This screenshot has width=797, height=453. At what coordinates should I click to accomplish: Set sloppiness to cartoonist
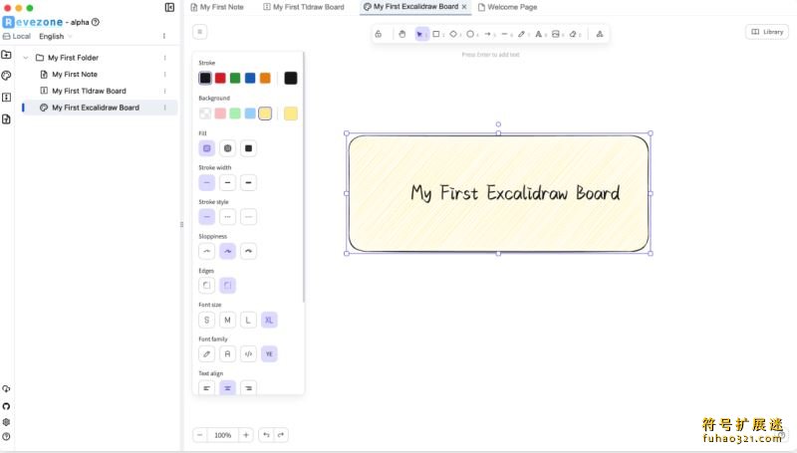click(x=248, y=251)
